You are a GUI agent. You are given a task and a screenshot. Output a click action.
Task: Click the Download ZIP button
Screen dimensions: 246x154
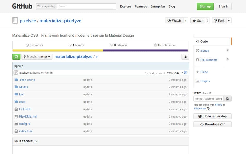pyautogui.click(x=212, y=124)
